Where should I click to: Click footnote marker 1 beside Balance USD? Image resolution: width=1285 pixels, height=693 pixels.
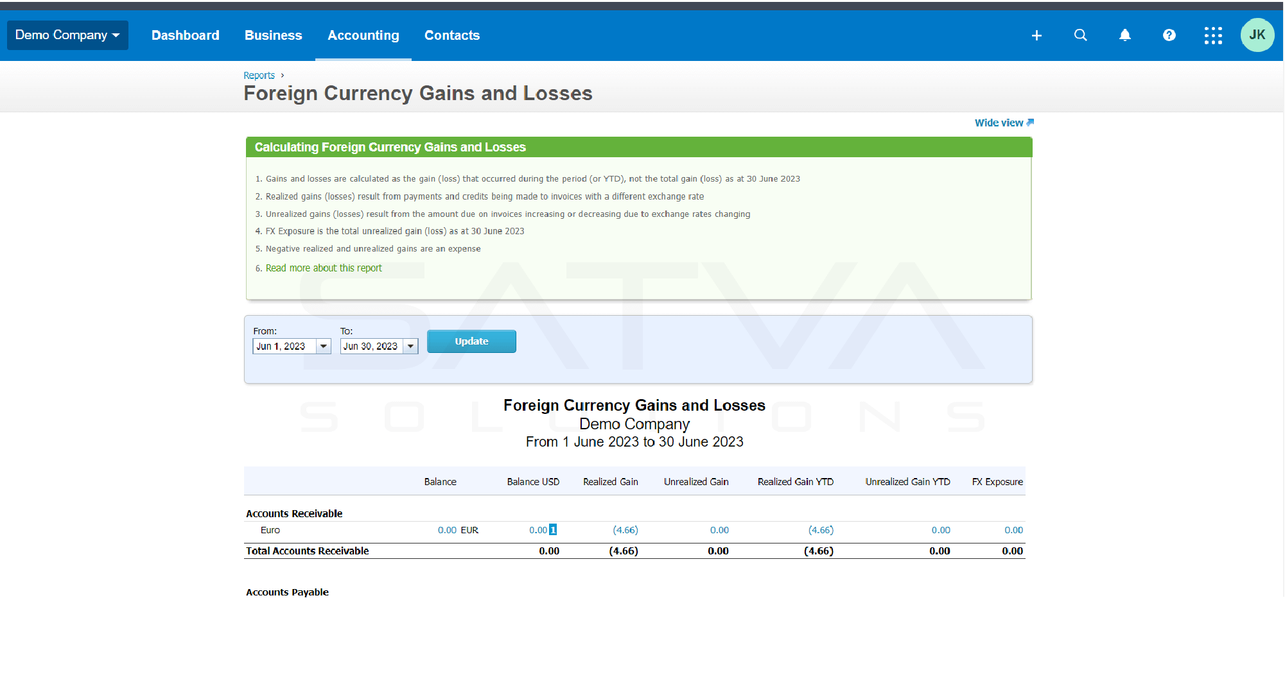pos(553,530)
